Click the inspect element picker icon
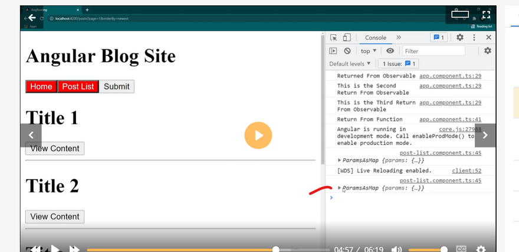The width and height of the screenshot is (519, 252). [x=334, y=38]
